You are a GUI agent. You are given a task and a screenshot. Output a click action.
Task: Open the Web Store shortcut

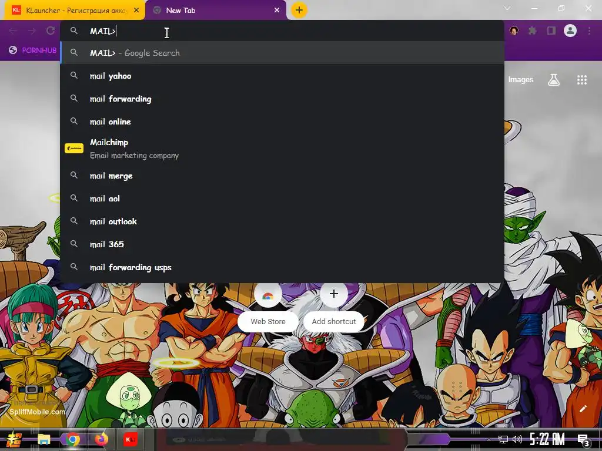[268, 308]
